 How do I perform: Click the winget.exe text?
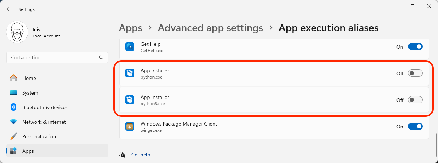(151, 130)
